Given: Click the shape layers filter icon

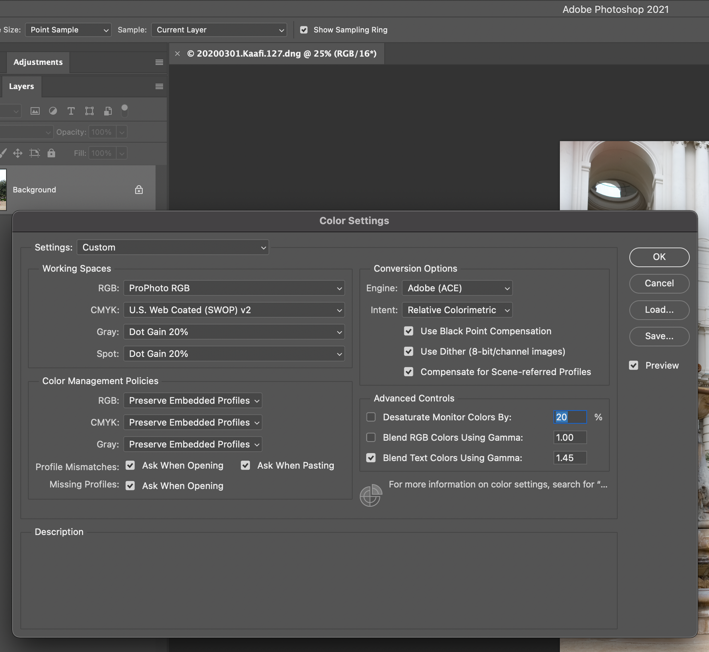Looking at the screenshot, I should pos(89,111).
